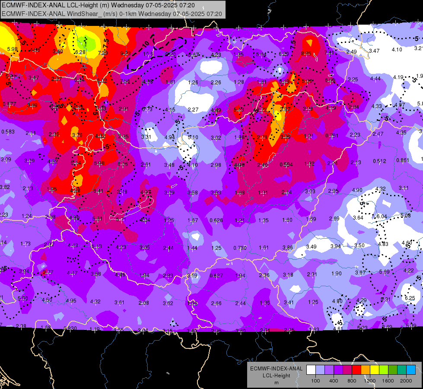Click the 400 legend tick label
The height and width of the screenshot is (389, 423).
point(334,381)
